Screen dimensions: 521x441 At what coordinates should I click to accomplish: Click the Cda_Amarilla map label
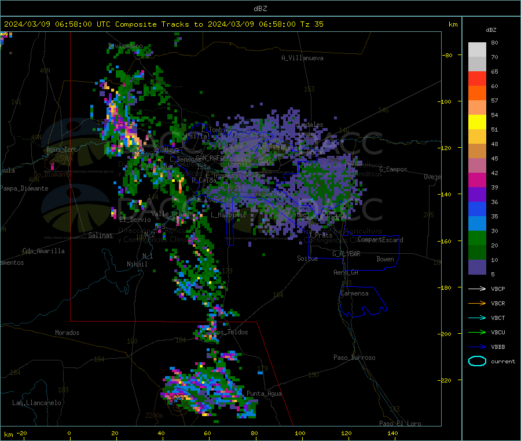43,251
